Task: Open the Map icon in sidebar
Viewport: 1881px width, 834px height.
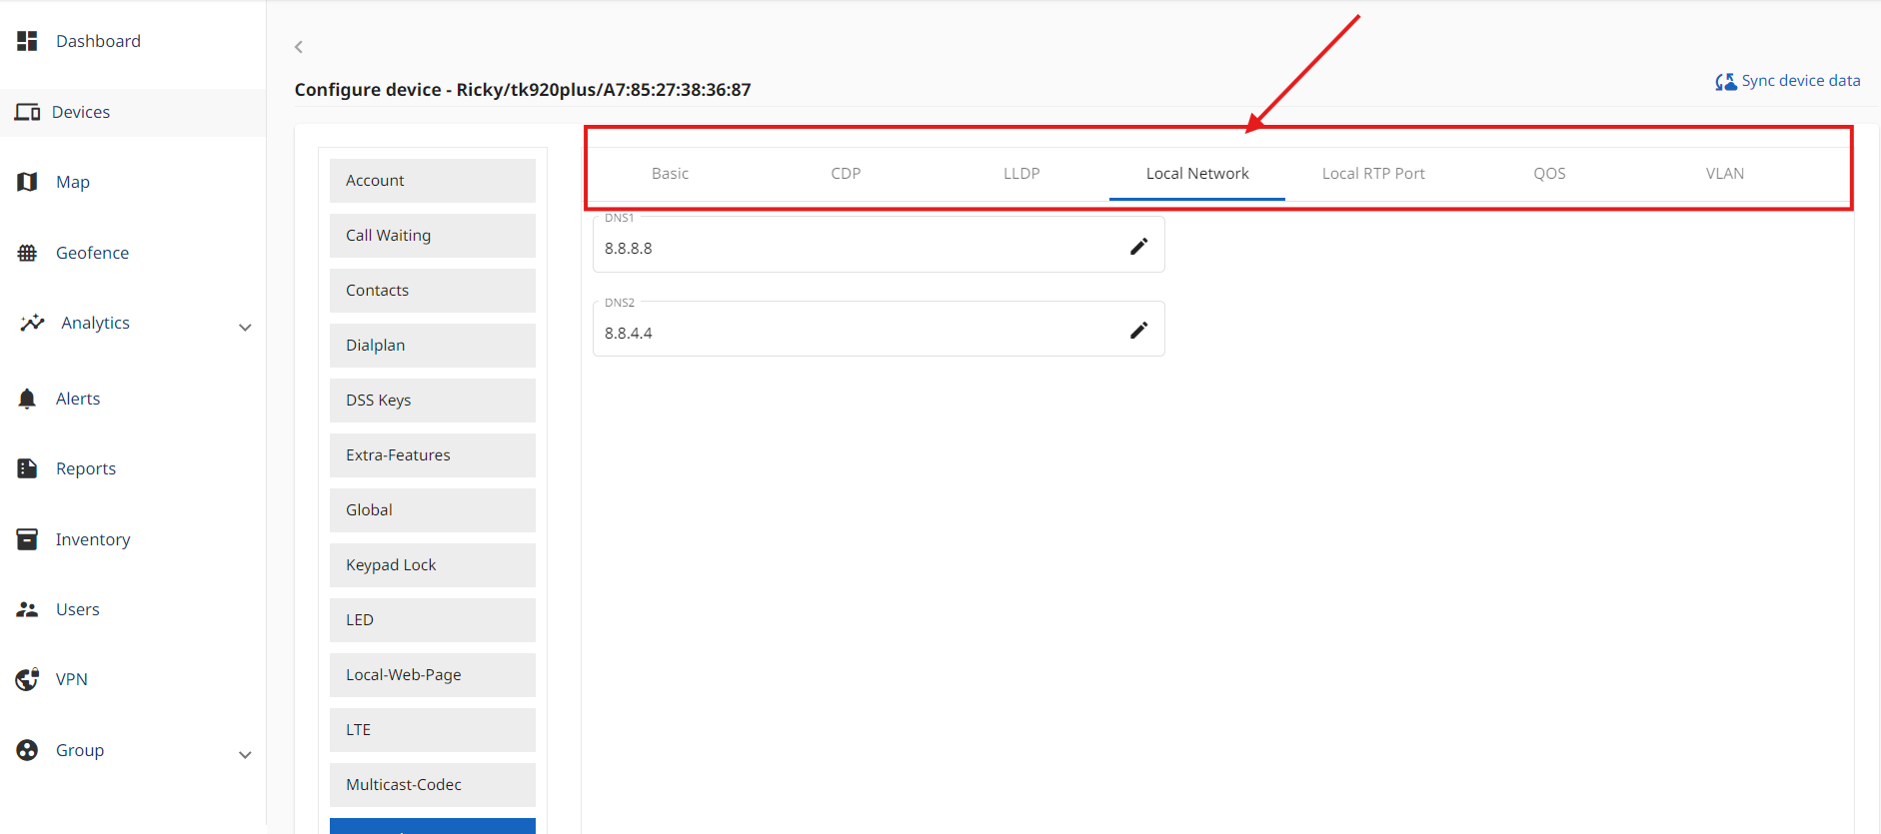Action: (27, 182)
